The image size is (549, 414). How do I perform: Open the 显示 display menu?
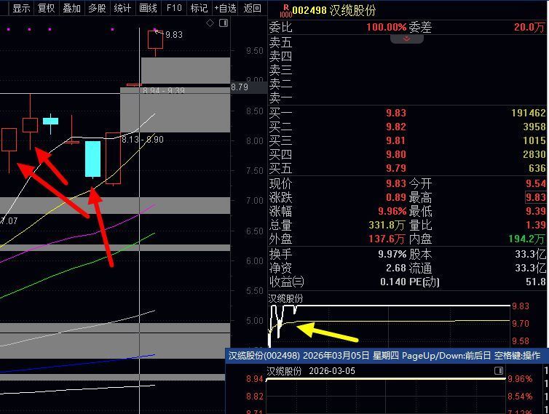tap(21, 8)
